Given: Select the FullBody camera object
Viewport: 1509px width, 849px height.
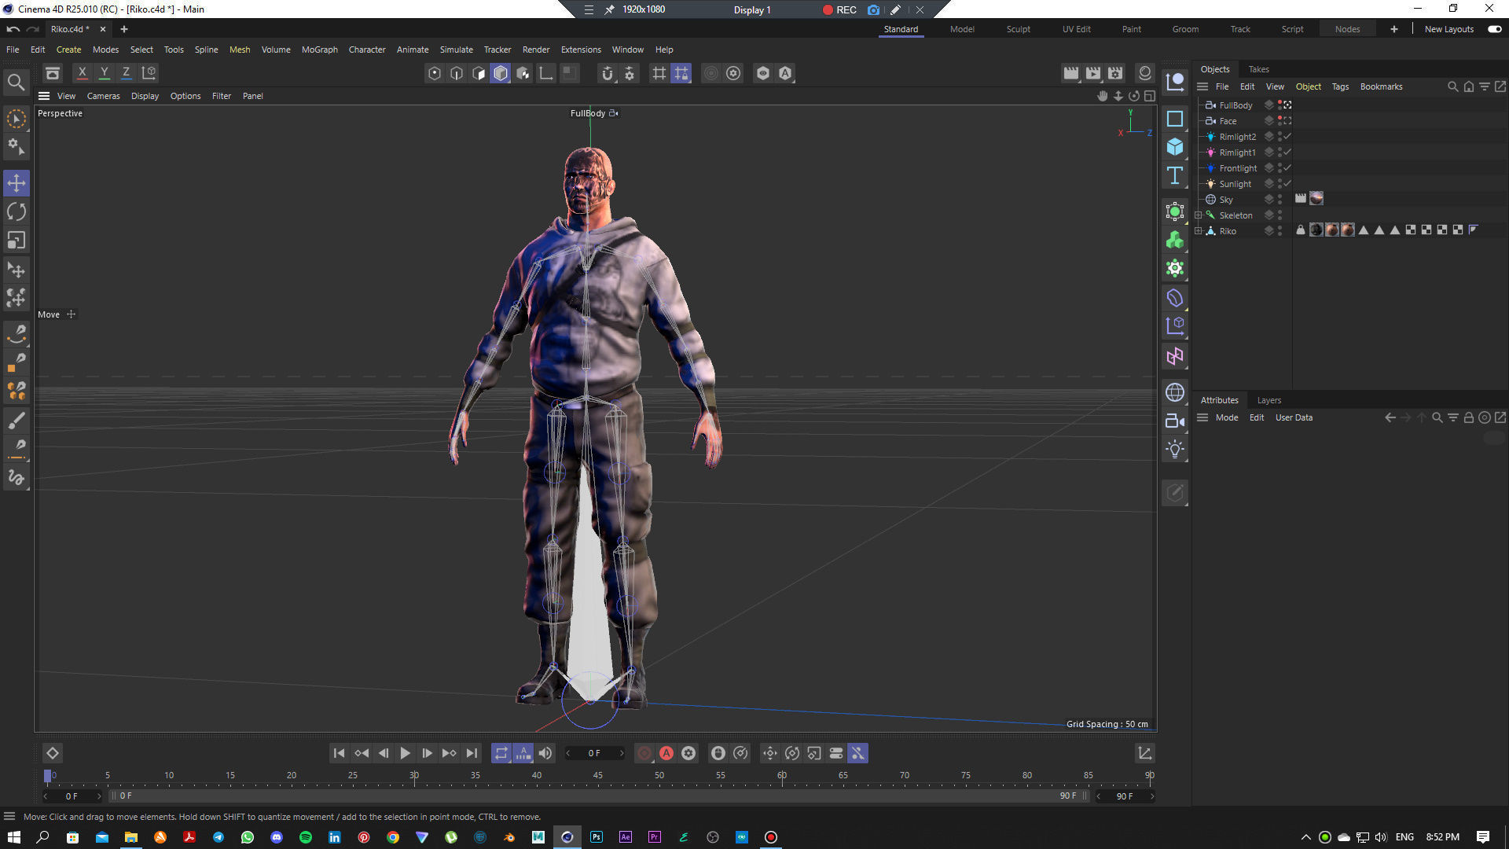Looking at the screenshot, I should [1235, 105].
